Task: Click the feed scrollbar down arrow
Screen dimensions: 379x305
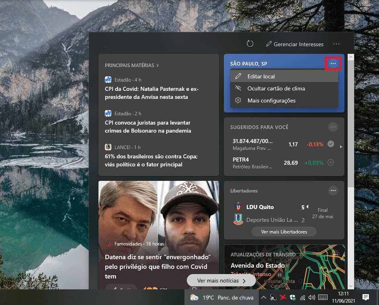Action: (351, 286)
